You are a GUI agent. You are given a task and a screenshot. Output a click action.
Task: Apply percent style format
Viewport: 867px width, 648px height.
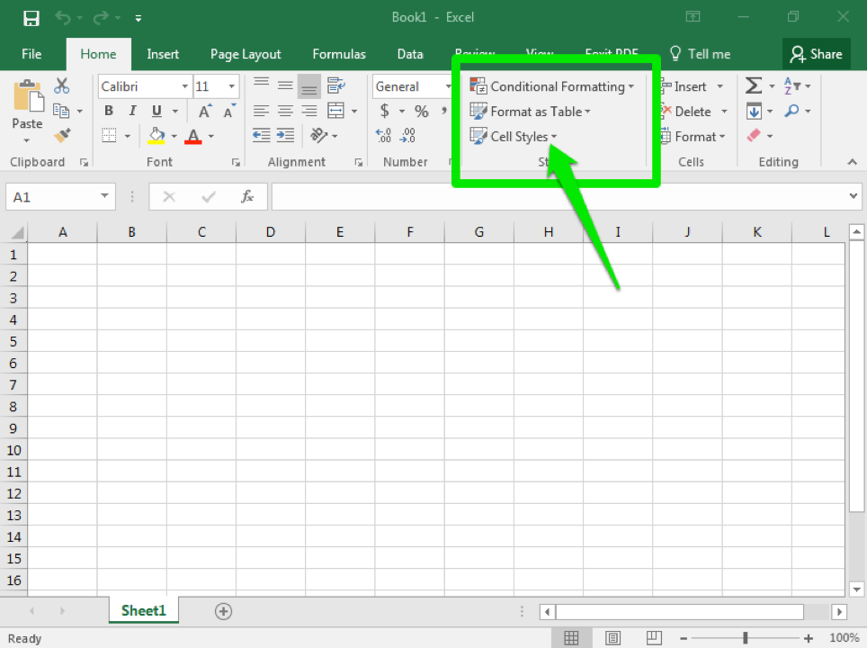point(421,112)
